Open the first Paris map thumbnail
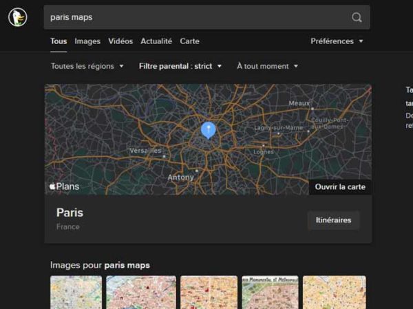Screen dimensions: 413x309 (x=76, y=292)
